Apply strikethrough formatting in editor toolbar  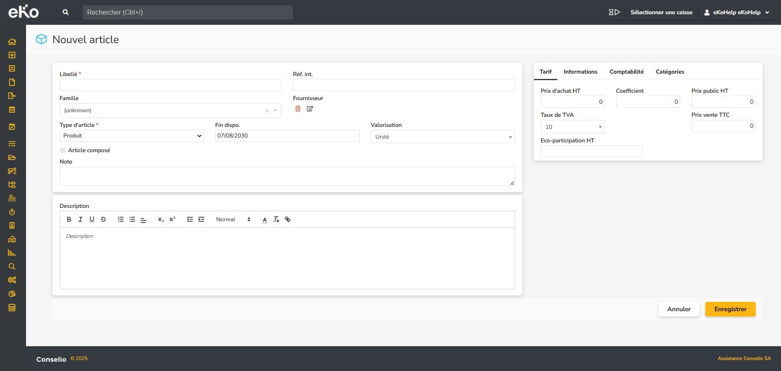[x=103, y=219]
